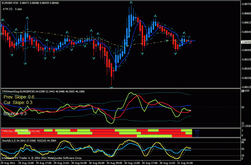Click the 30 Aug 09:00 time axis label

114,163
